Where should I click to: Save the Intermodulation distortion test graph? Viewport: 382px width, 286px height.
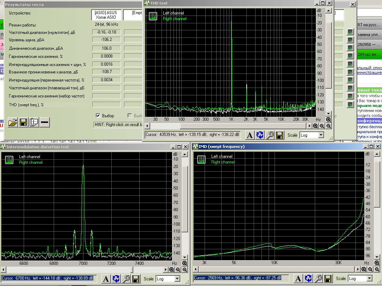[135, 279]
